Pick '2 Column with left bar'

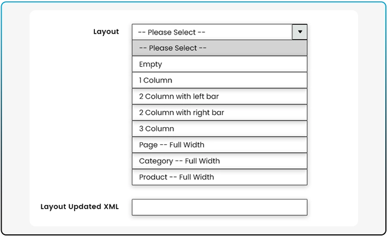pyautogui.click(x=219, y=97)
